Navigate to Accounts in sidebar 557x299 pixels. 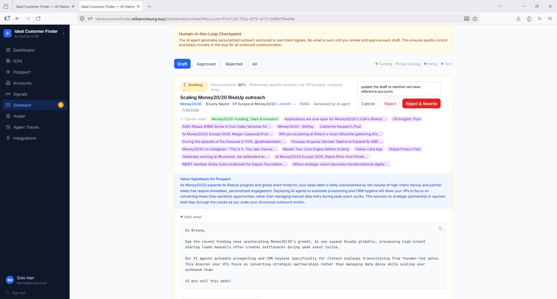(x=35, y=83)
